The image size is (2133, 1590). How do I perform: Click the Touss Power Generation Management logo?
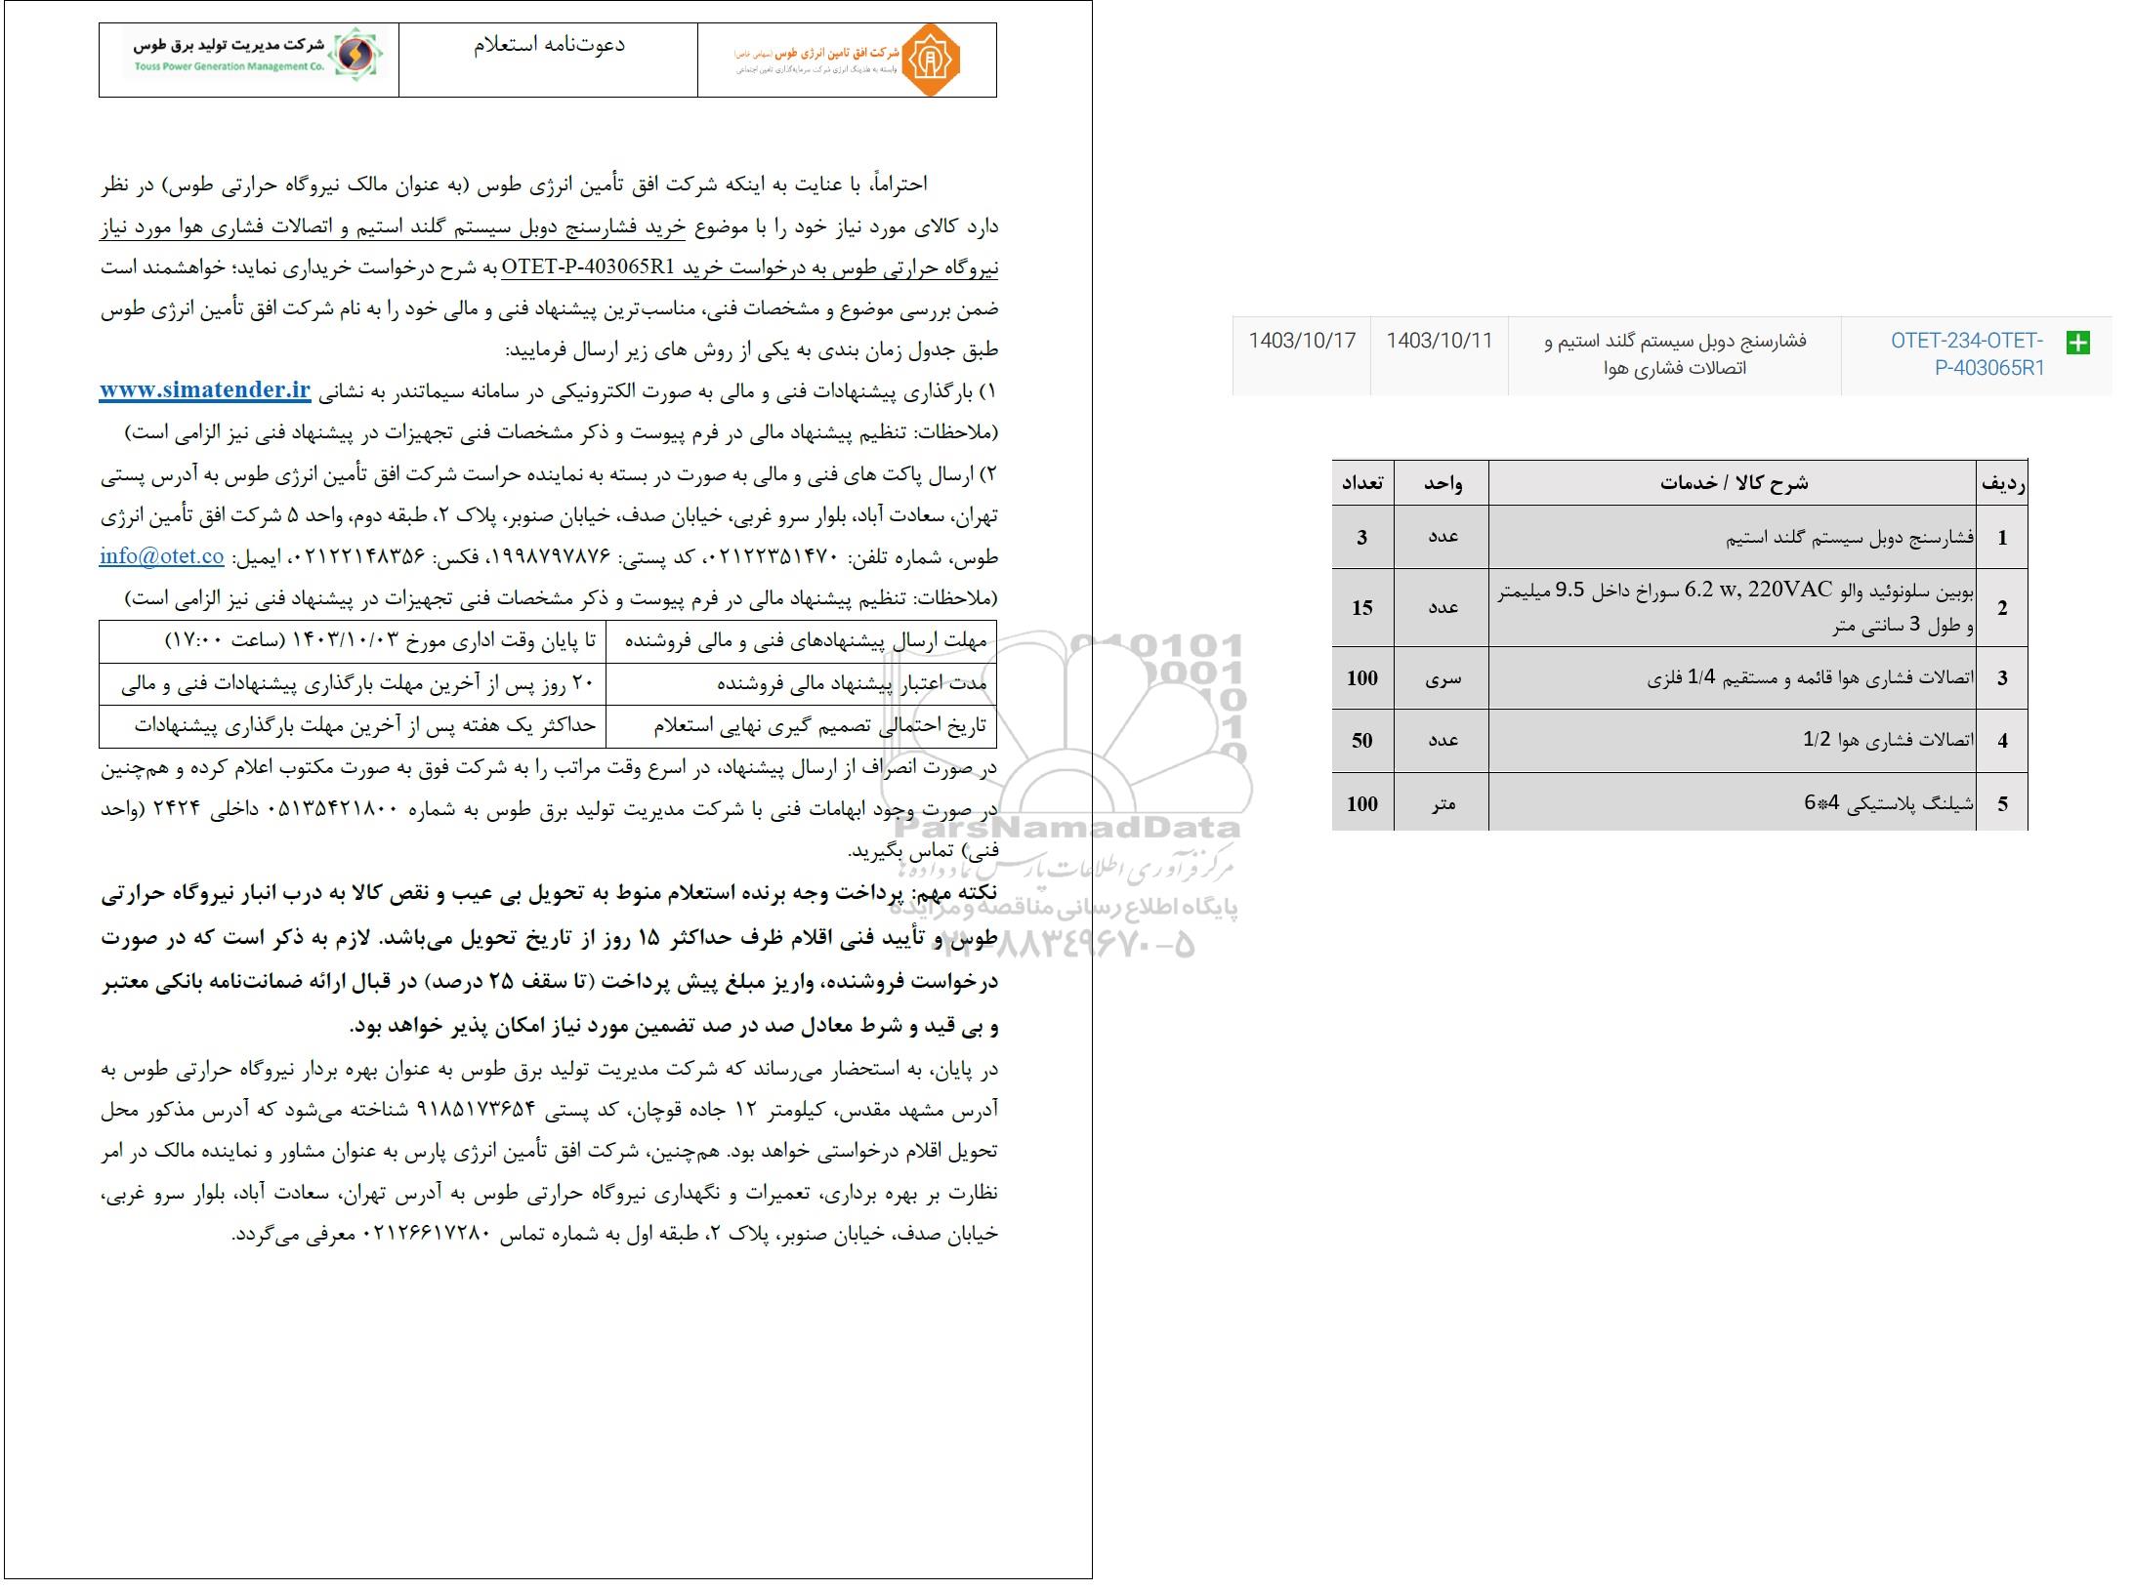coord(258,55)
